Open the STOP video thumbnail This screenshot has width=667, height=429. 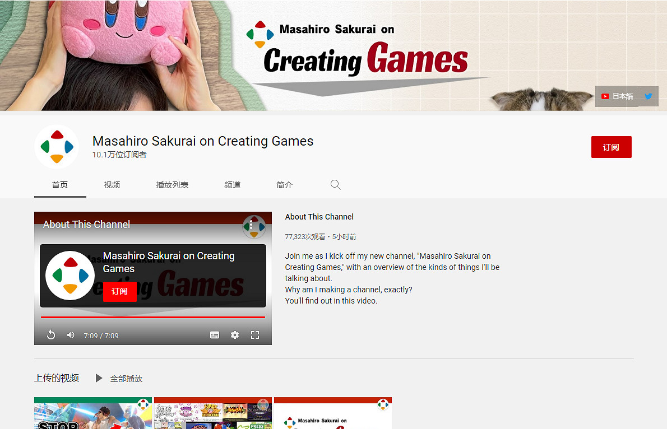92,413
